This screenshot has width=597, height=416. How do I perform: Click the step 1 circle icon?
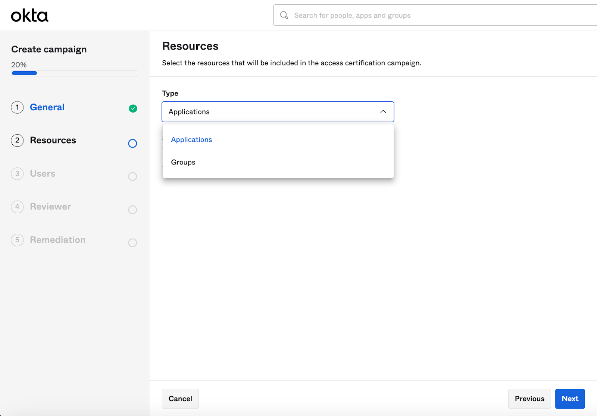coord(17,107)
